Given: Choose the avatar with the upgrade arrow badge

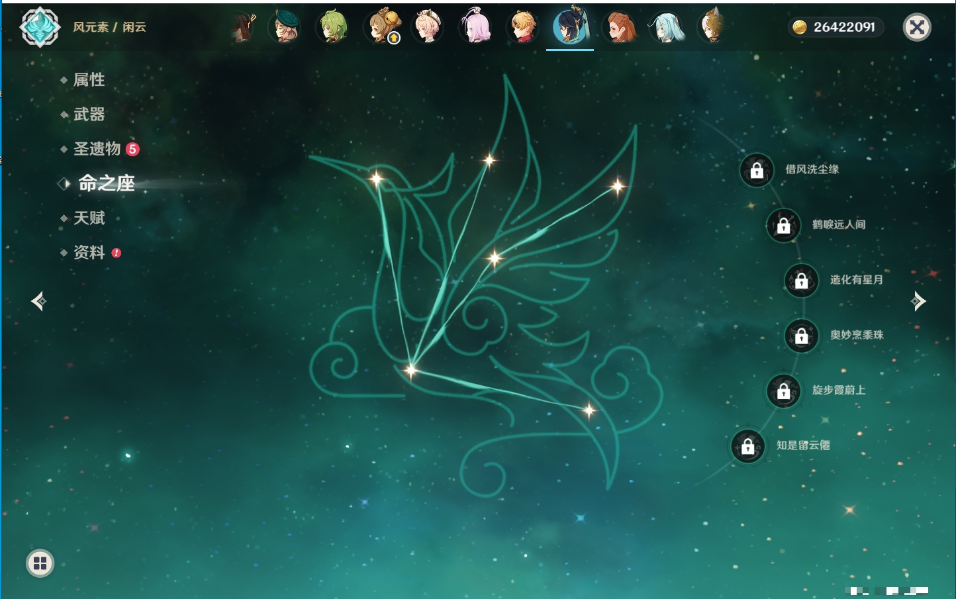Looking at the screenshot, I should pyautogui.click(x=383, y=27).
